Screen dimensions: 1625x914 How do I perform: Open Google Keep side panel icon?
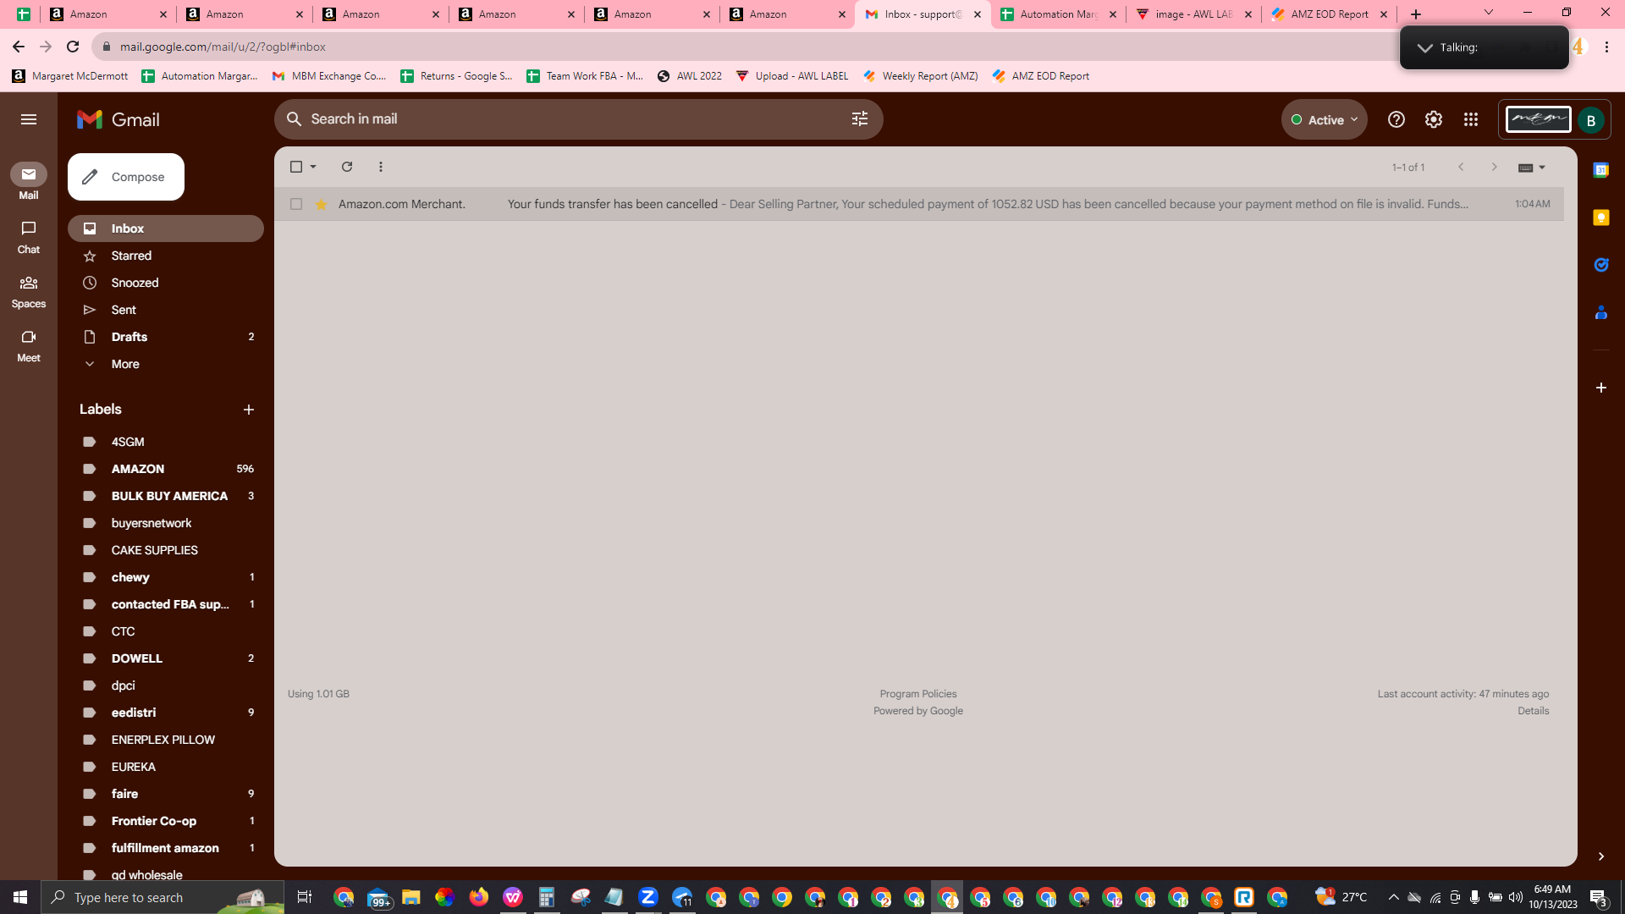coord(1601,217)
